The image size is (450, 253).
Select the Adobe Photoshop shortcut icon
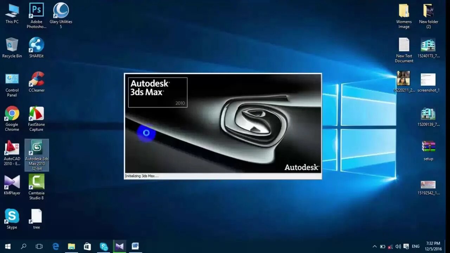click(x=37, y=16)
